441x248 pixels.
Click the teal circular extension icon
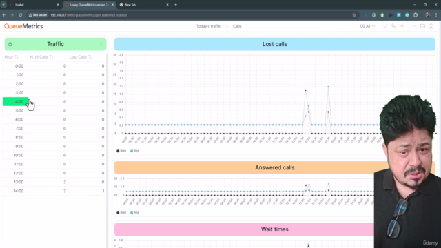407,15
